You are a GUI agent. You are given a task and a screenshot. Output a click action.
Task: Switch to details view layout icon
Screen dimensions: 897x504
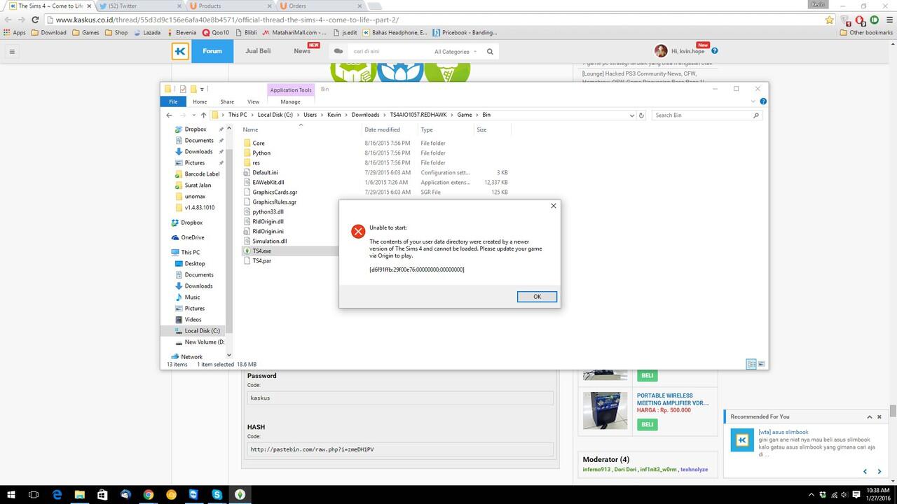[751, 364]
